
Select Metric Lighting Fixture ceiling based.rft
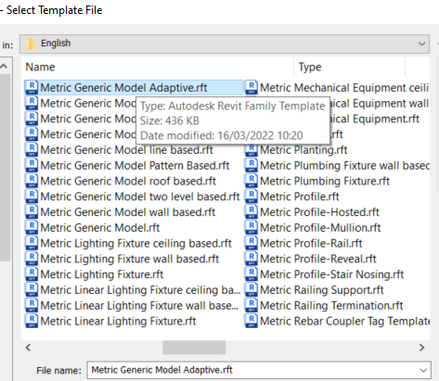click(x=136, y=243)
